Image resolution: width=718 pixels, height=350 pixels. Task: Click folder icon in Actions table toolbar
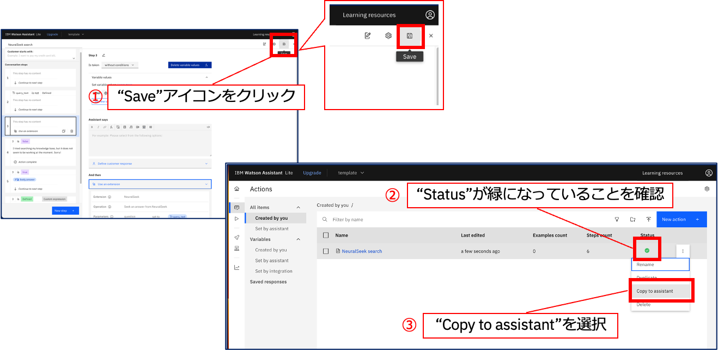click(632, 219)
